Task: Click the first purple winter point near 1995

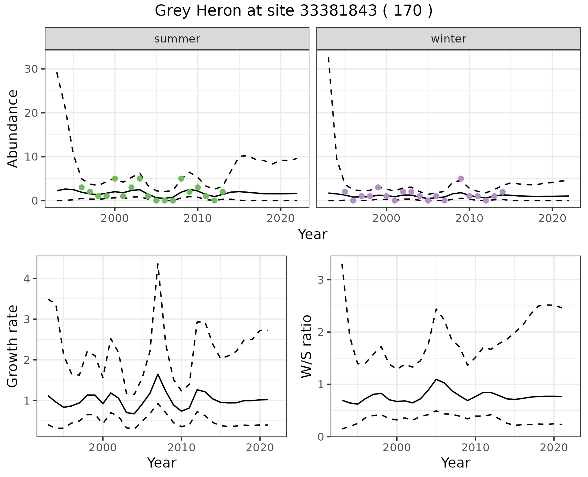Action: [x=345, y=192]
